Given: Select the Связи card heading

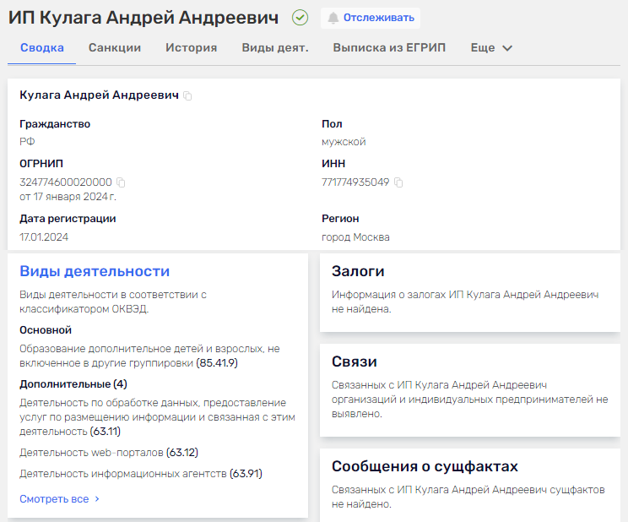Looking at the screenshot, I should (x=354, y=362).
